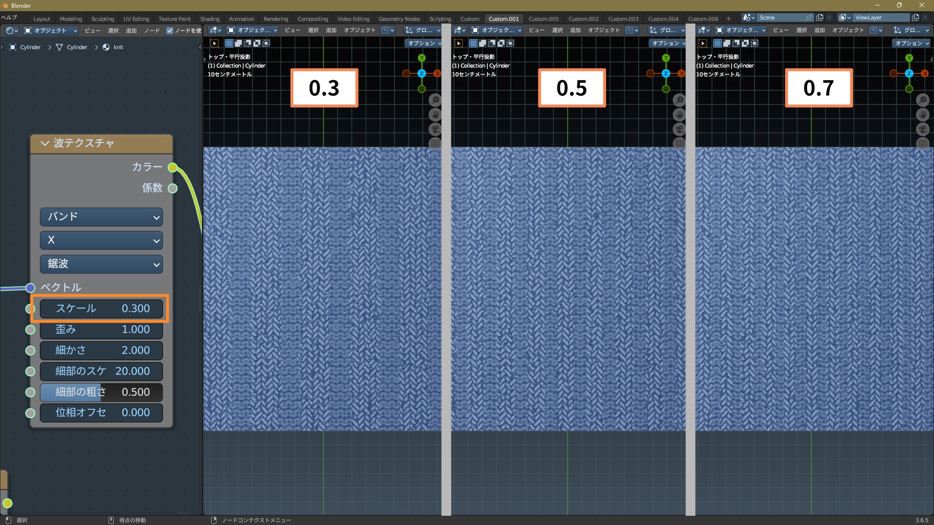Screen dimensions: 934x525
Task: Click zoom magnifier icon in left viewport
Action: coord(435,100)
